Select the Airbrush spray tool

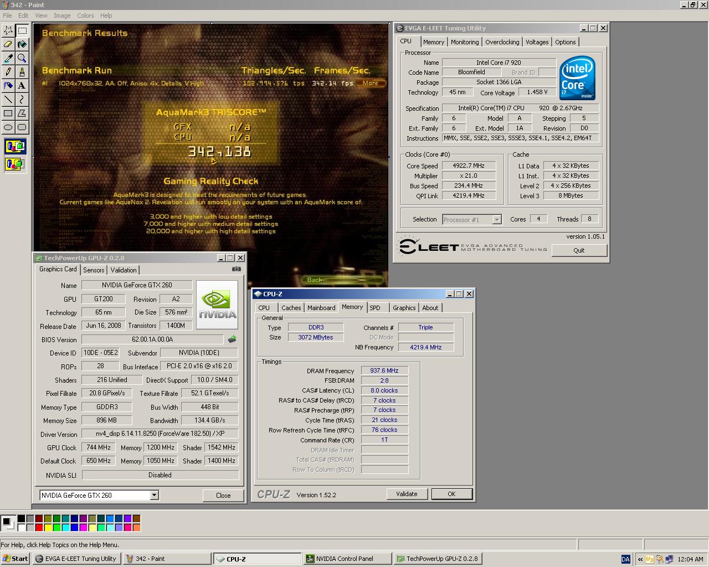pos(8,86)
